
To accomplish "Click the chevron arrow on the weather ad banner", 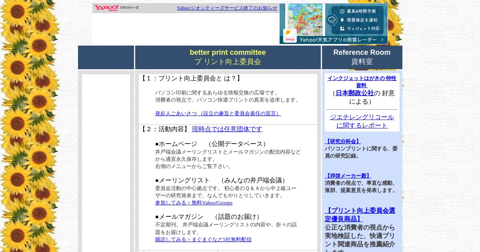I will tap(382, 40).
